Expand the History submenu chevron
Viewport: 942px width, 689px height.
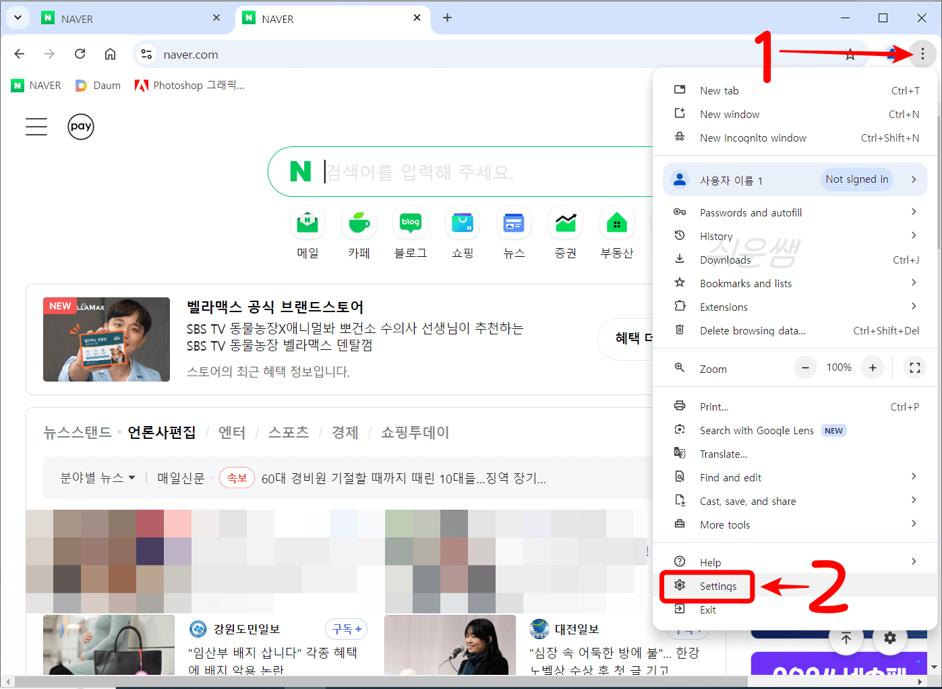[914, 235]
